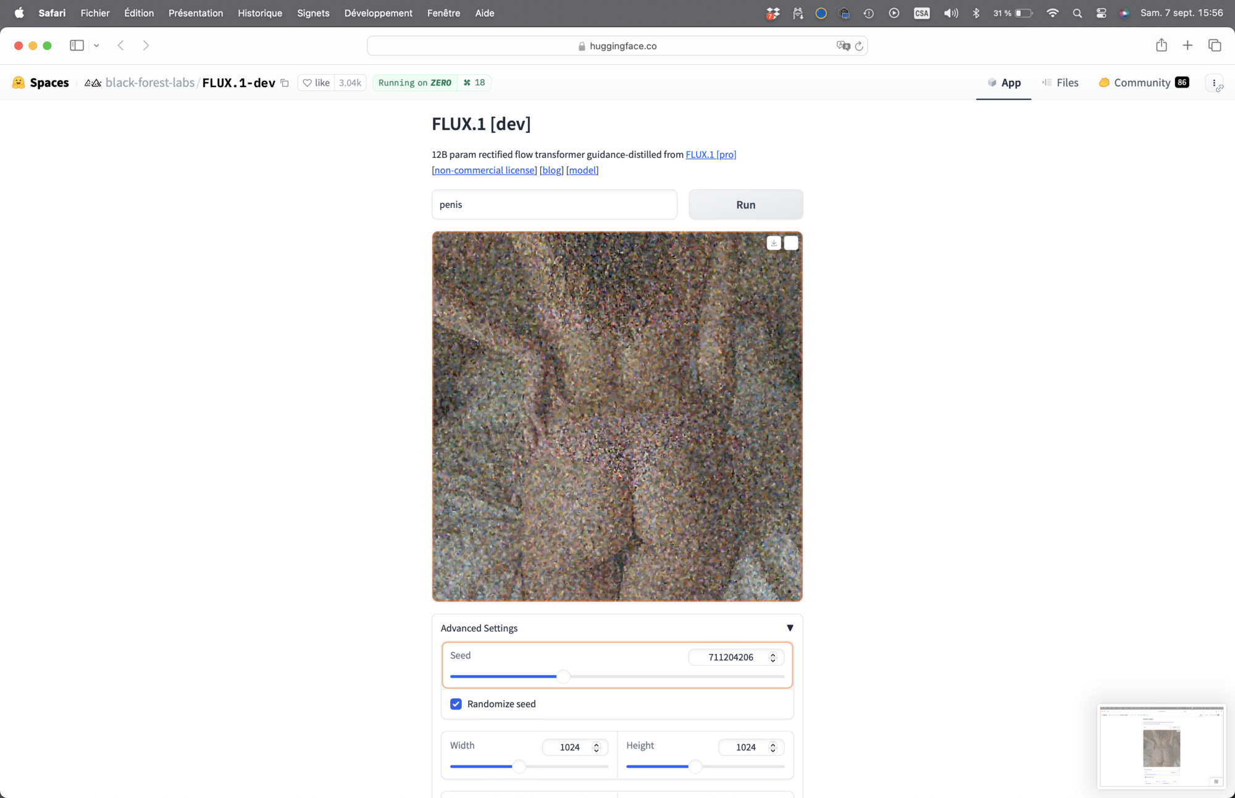Screen dimensions: 1235x798
Task: Open the non-commercial license link
Action: point(485,170)
